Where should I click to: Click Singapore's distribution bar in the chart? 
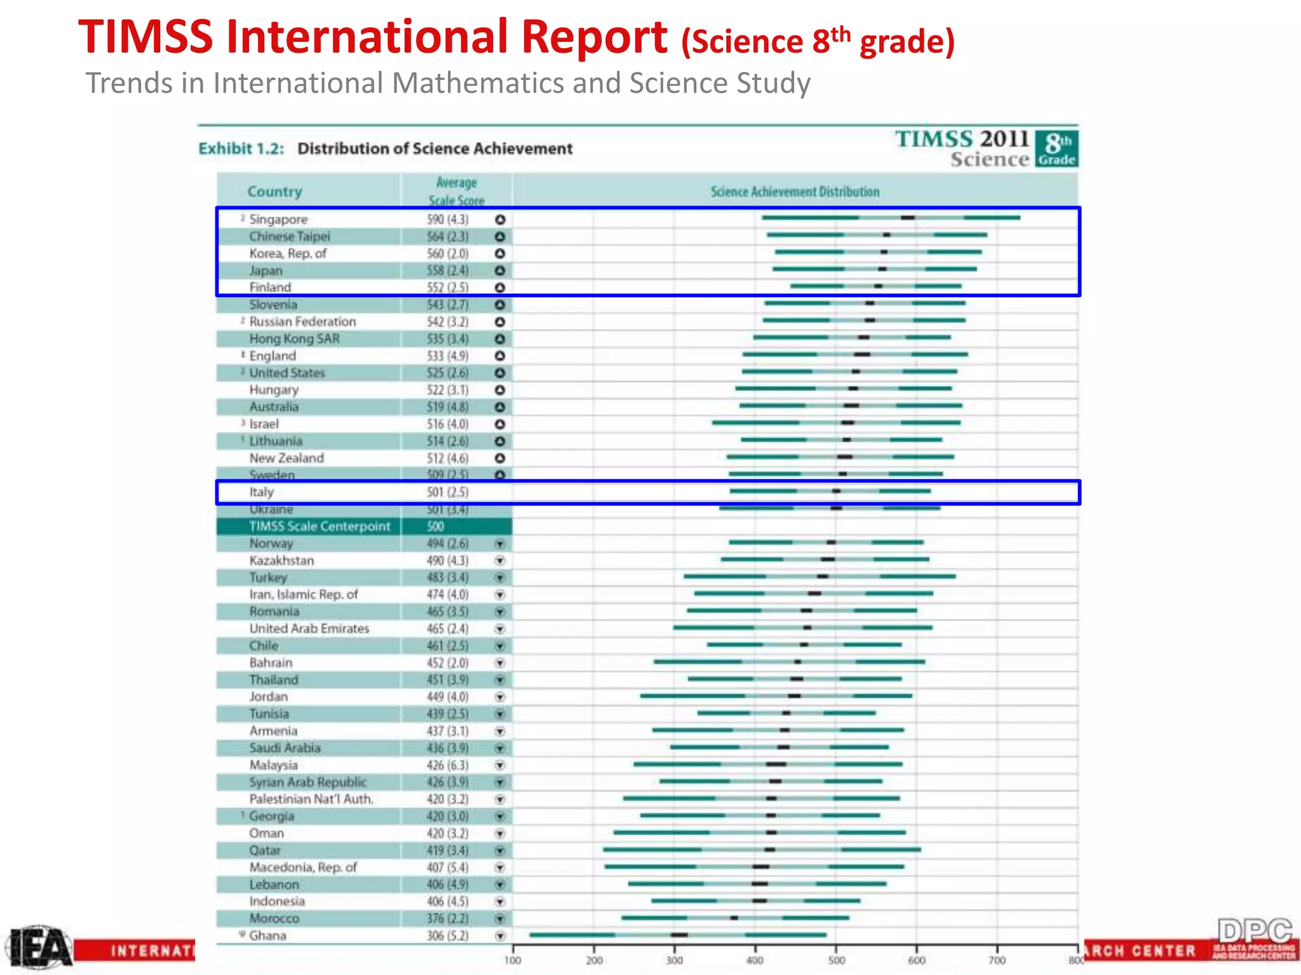pyautogui.click(x=891, y=218)
